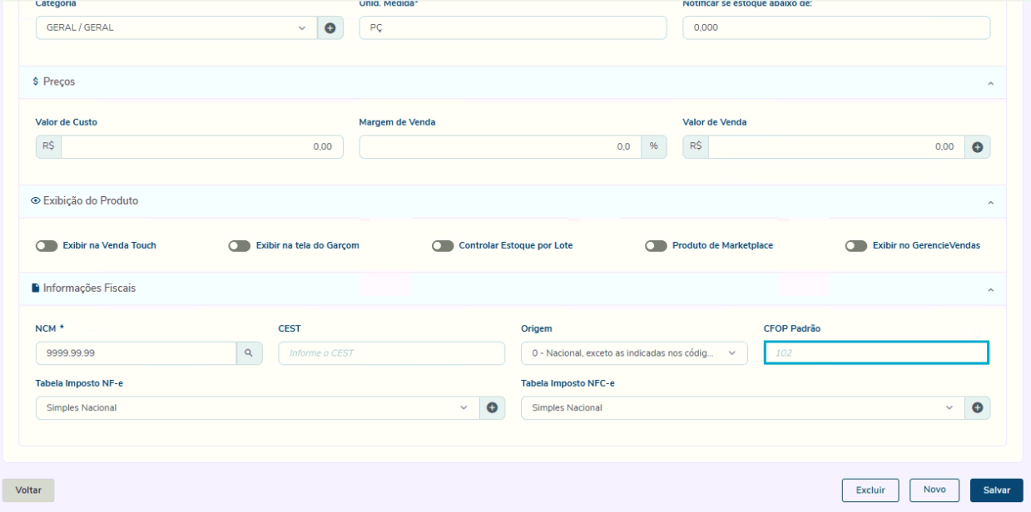Click the NCM search magnifier icon
This screenshot has width=1031, height=512.
click(x=248, y=353)
